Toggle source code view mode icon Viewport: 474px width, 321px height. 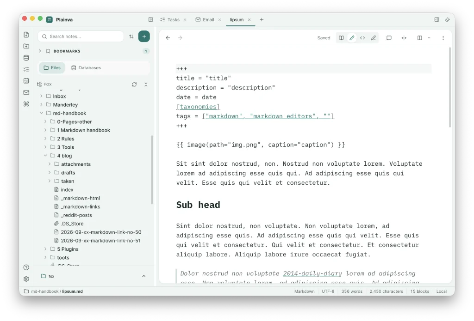[x=362, y=38]
